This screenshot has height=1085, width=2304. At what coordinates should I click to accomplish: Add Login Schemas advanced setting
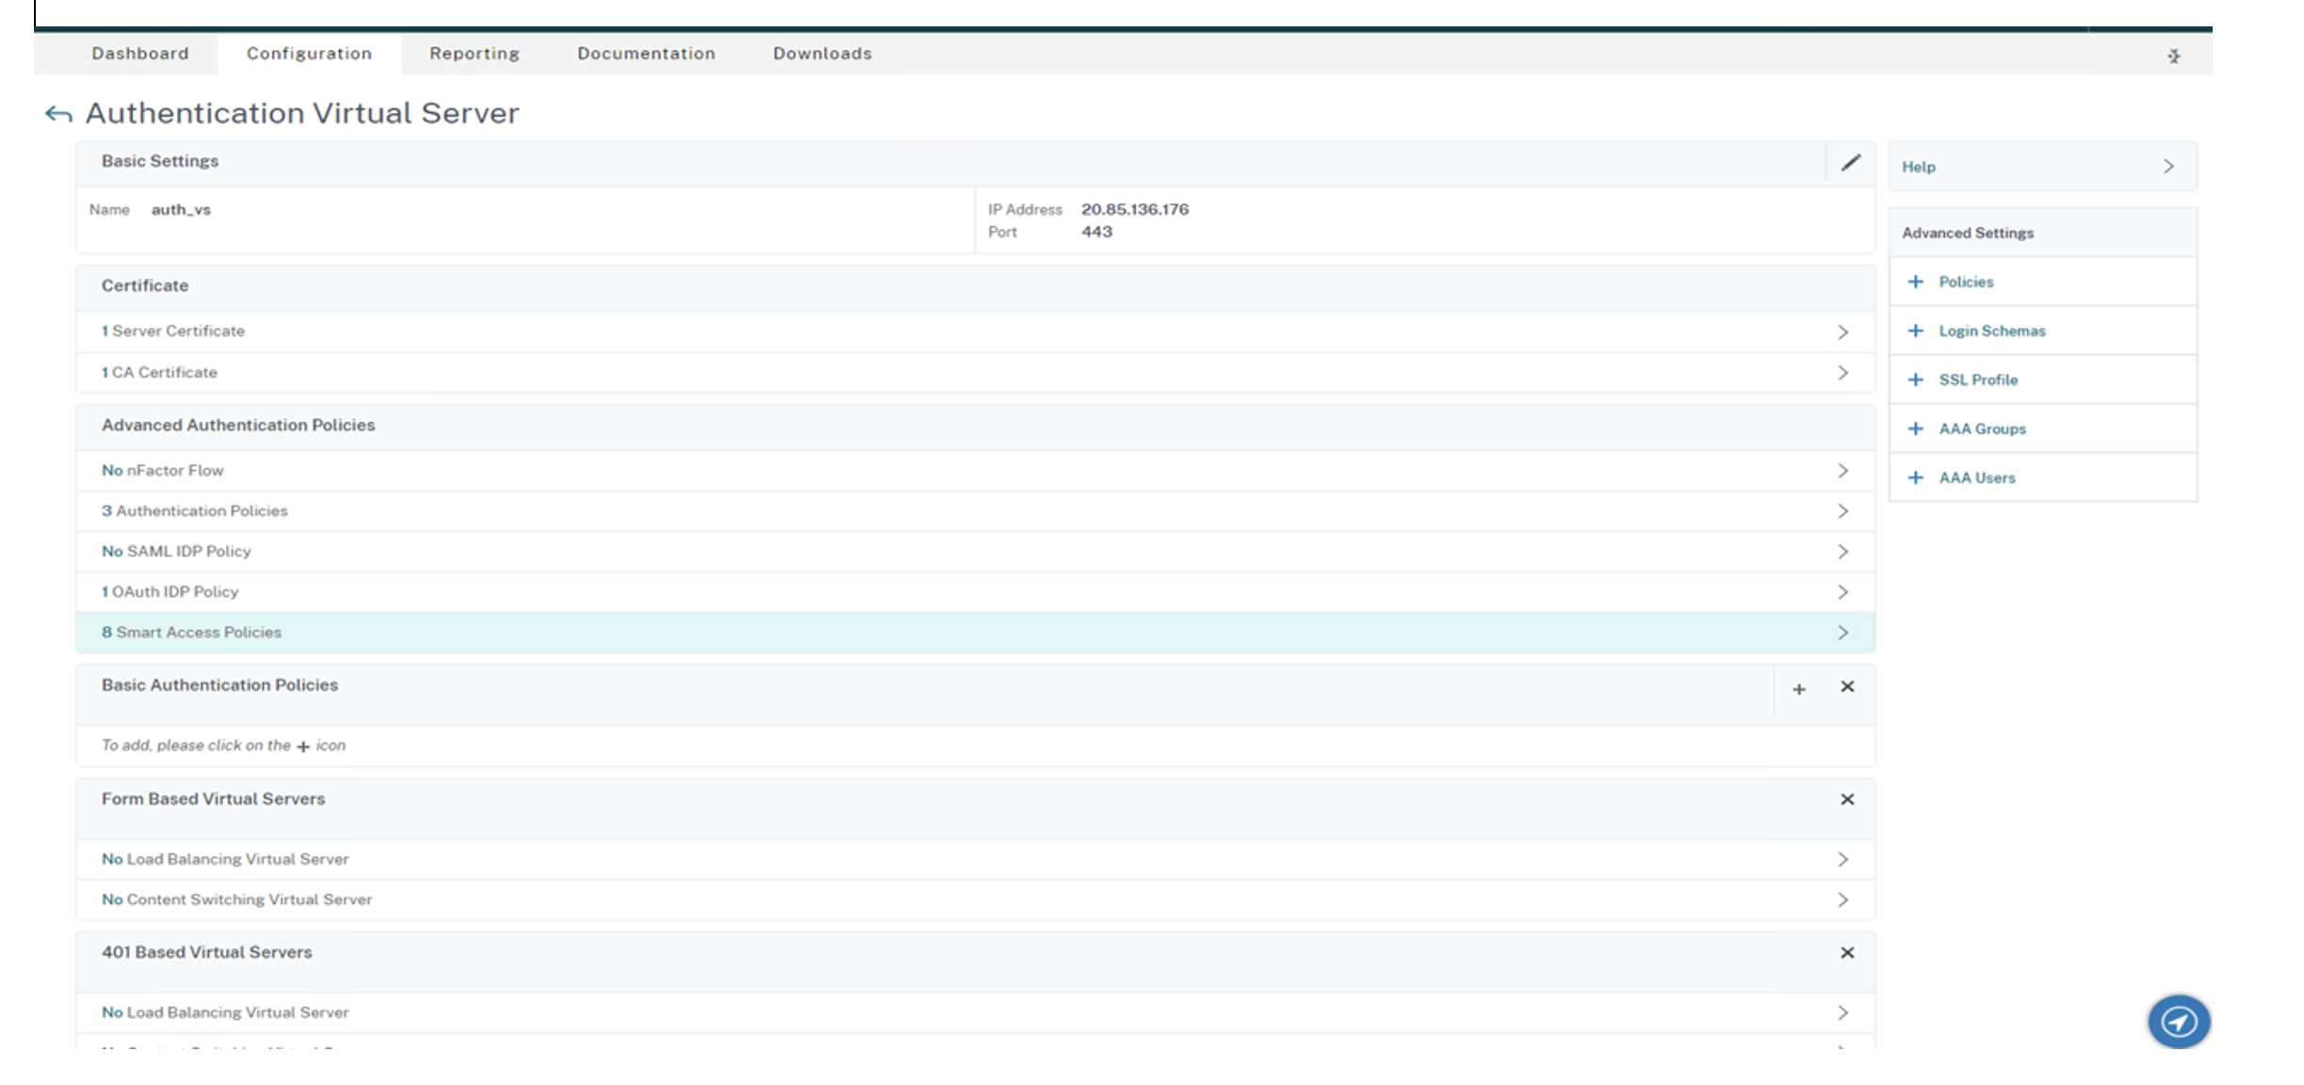pyautogui.click(x=1990, y=331)
